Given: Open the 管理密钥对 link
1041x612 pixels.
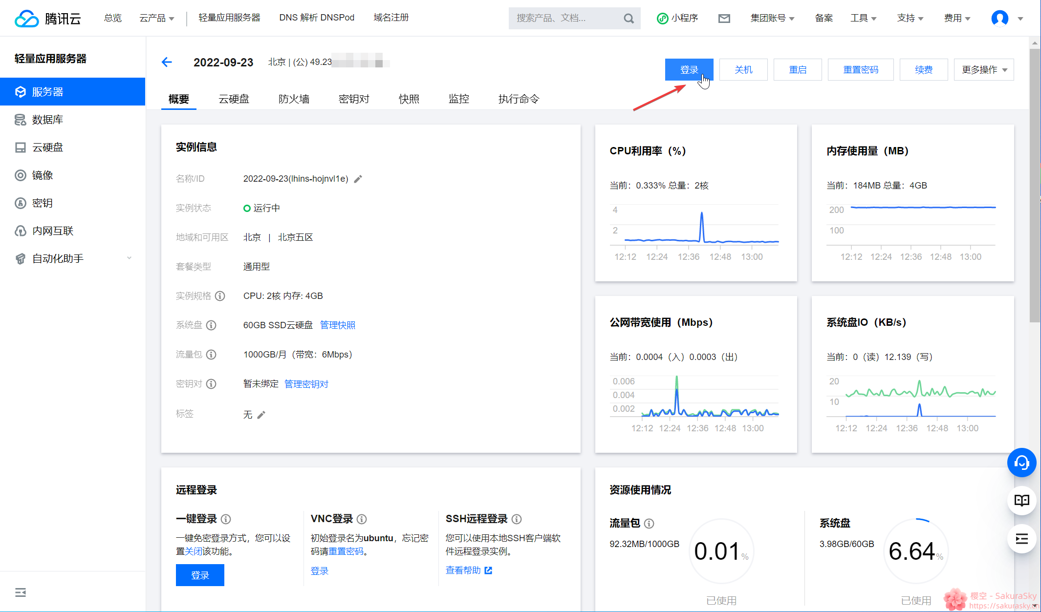Looking at the screenshot, I should coord(306,384).
